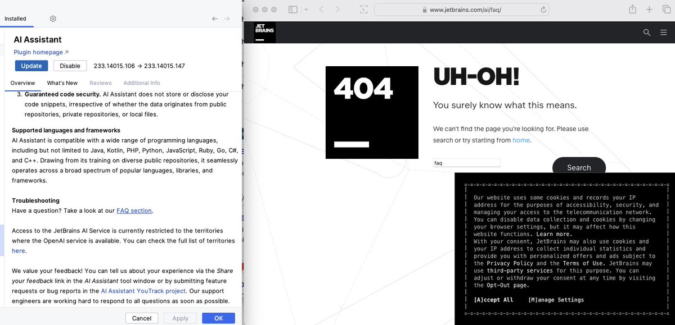Viewport: 675px width, 325px height.
Task: Switch to the Installed tab
Action: [x=15, y=19]
